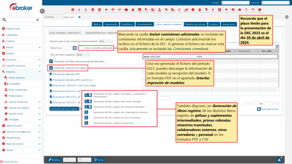Open the calendar picker next to Fecha firma

pyautogui.click(x=75, y=48)
